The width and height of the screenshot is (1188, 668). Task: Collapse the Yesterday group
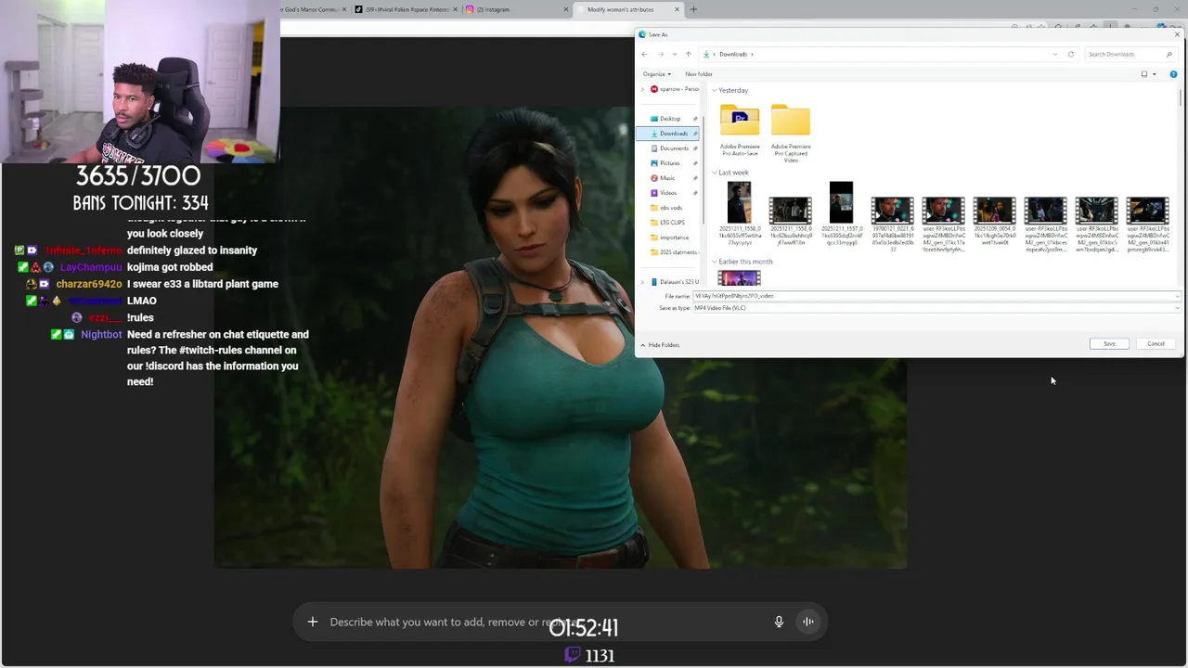point(714,90)
